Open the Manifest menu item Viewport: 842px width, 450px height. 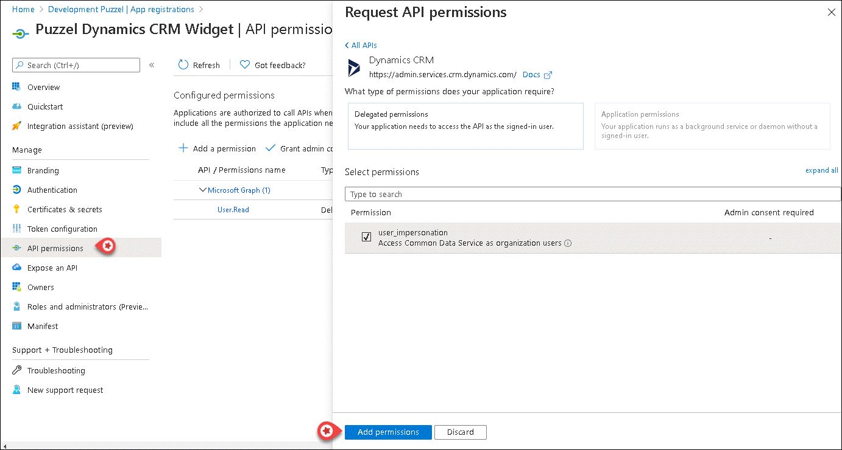[x=43, y=326]
